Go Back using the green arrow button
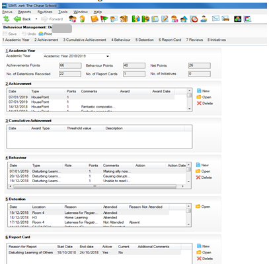 [x=22, y=19]
